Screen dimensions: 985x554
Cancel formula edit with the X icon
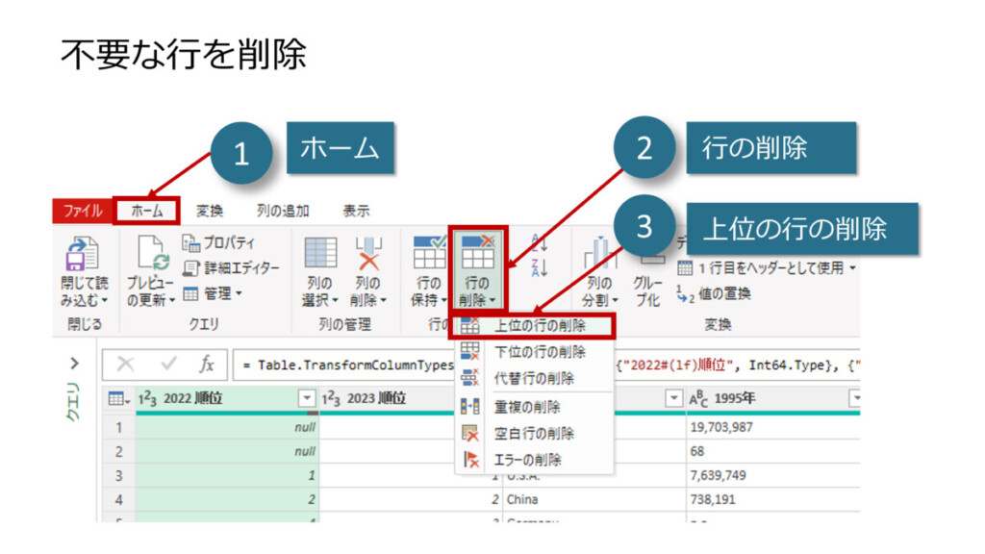click(x=124, y=365)
